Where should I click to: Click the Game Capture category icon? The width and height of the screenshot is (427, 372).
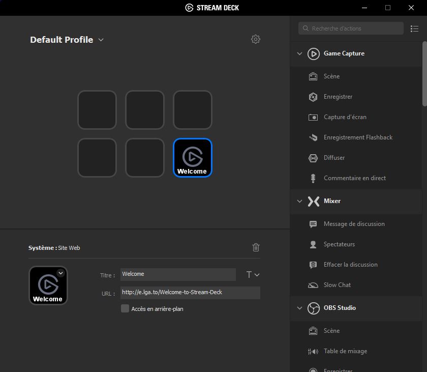tap(314, 53)
